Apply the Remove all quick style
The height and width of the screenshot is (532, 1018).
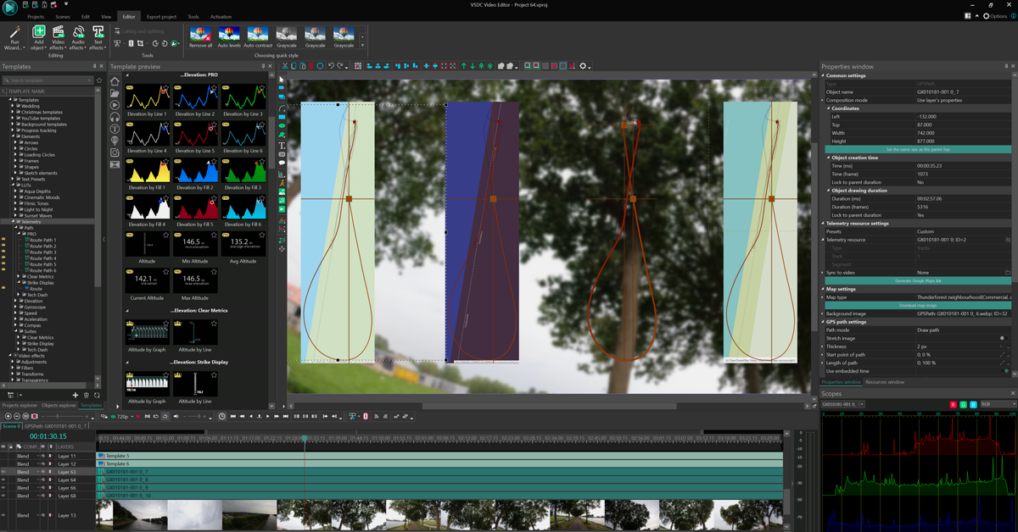point(201,36)
